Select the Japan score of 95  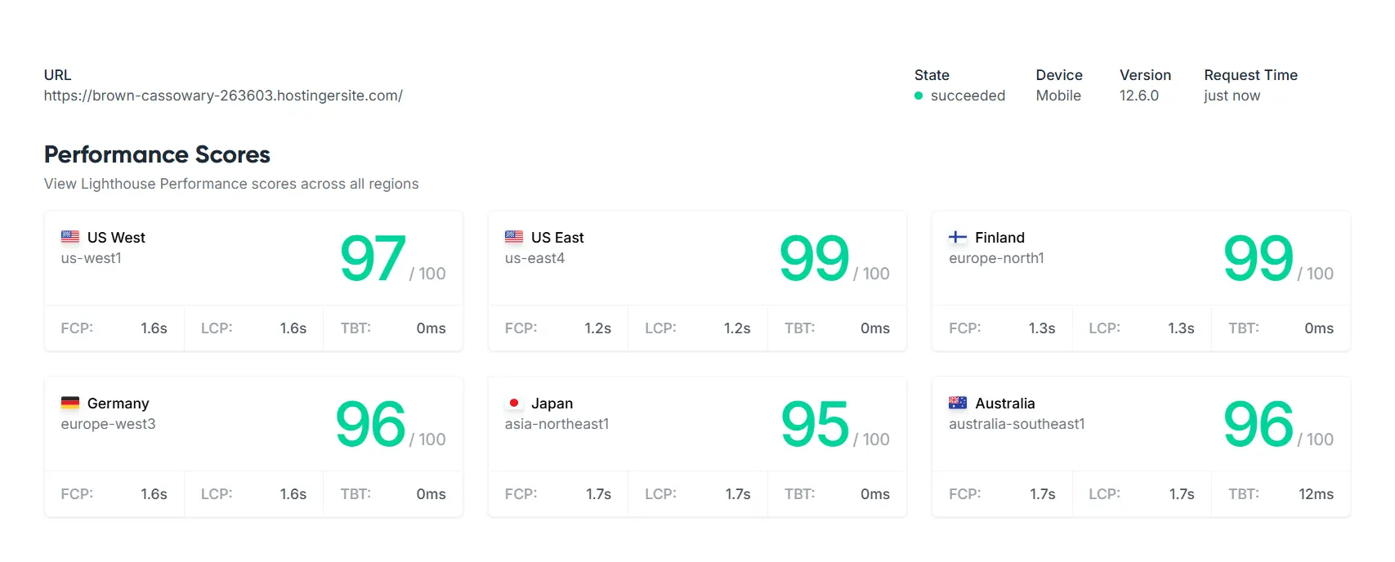point(815,424)
